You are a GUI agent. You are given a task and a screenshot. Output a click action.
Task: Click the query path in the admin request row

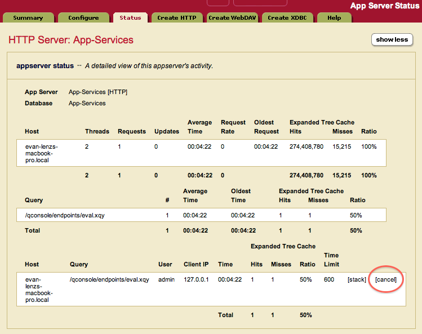point(109,279)
